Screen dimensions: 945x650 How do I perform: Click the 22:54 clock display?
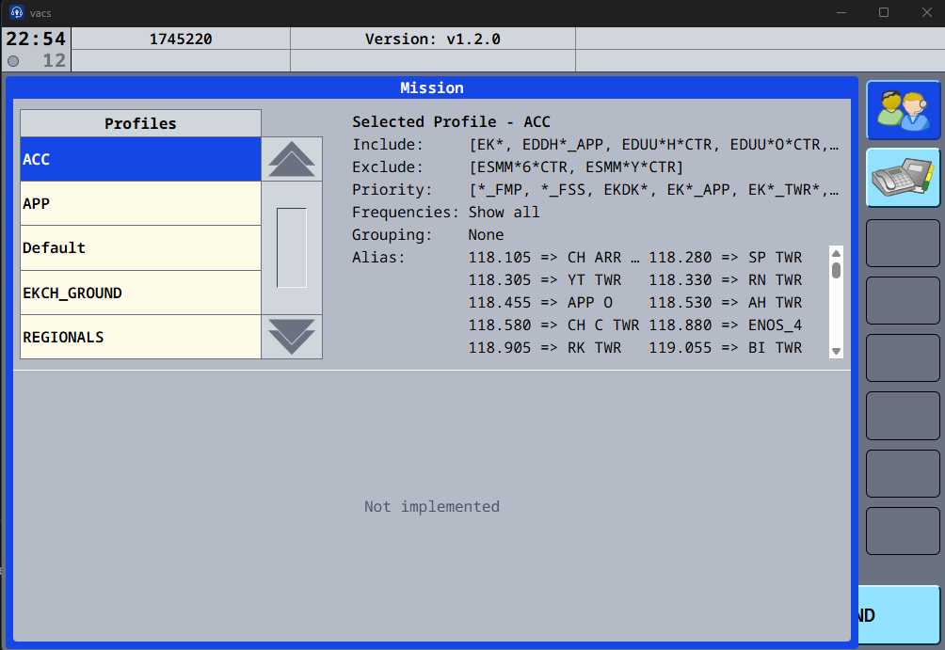click(36, 40)
